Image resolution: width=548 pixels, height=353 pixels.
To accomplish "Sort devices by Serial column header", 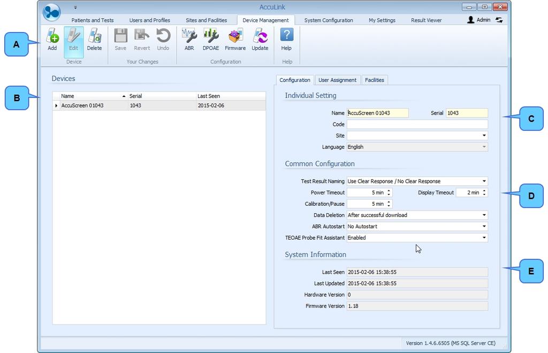I will (162, 96).
